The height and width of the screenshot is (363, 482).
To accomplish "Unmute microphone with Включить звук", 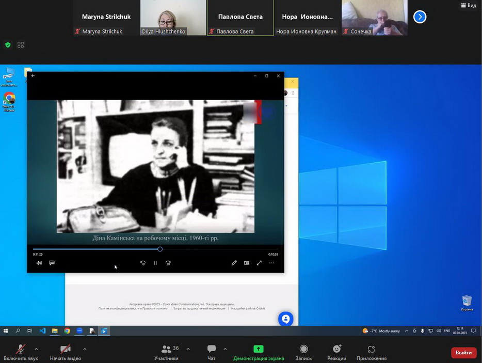I will pos(21,352).
